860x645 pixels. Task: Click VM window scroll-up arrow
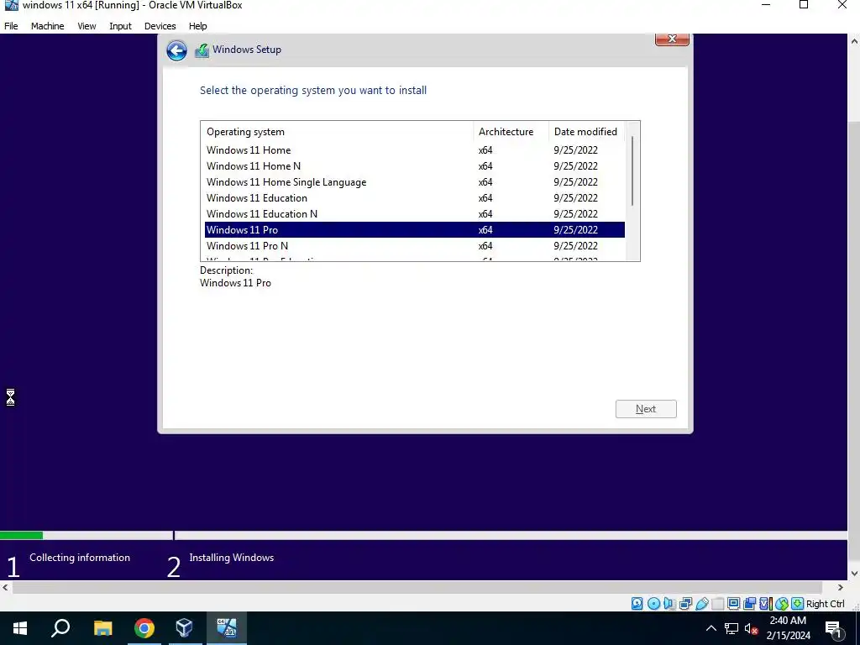click(x=854, y=41)
